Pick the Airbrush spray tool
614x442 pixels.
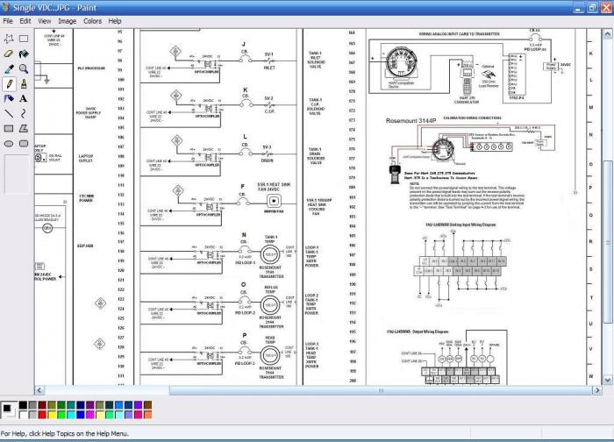click(9, 98)
